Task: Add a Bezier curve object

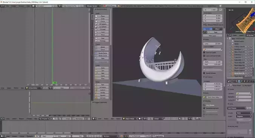Action: [102, 47]
